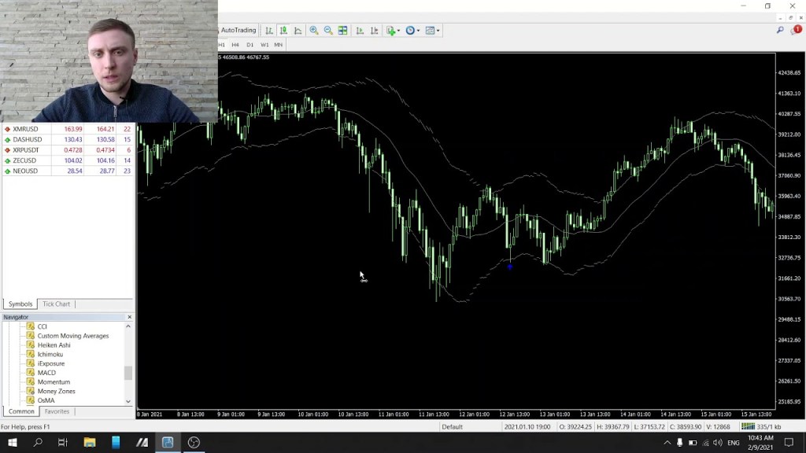Toggle the chart shift icon
The width and height of the screenshot is (806, 453).
click(x=375, y=30)
